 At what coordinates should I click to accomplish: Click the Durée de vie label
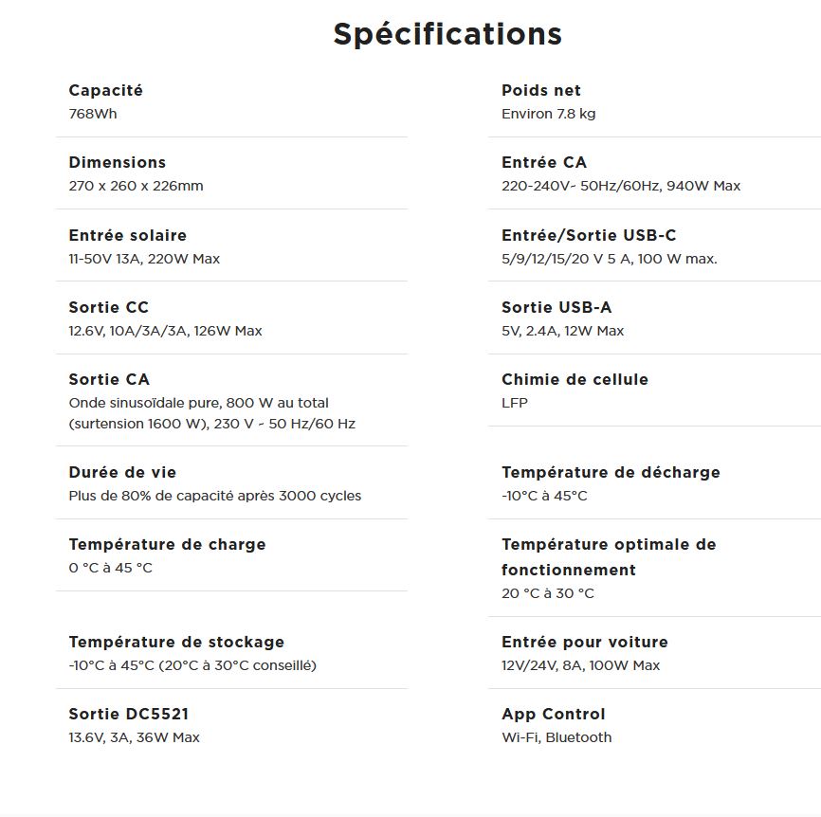[122, 473]
